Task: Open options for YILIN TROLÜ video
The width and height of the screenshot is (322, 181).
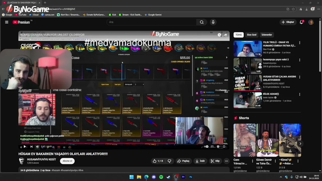Action: tap(300, 43)
